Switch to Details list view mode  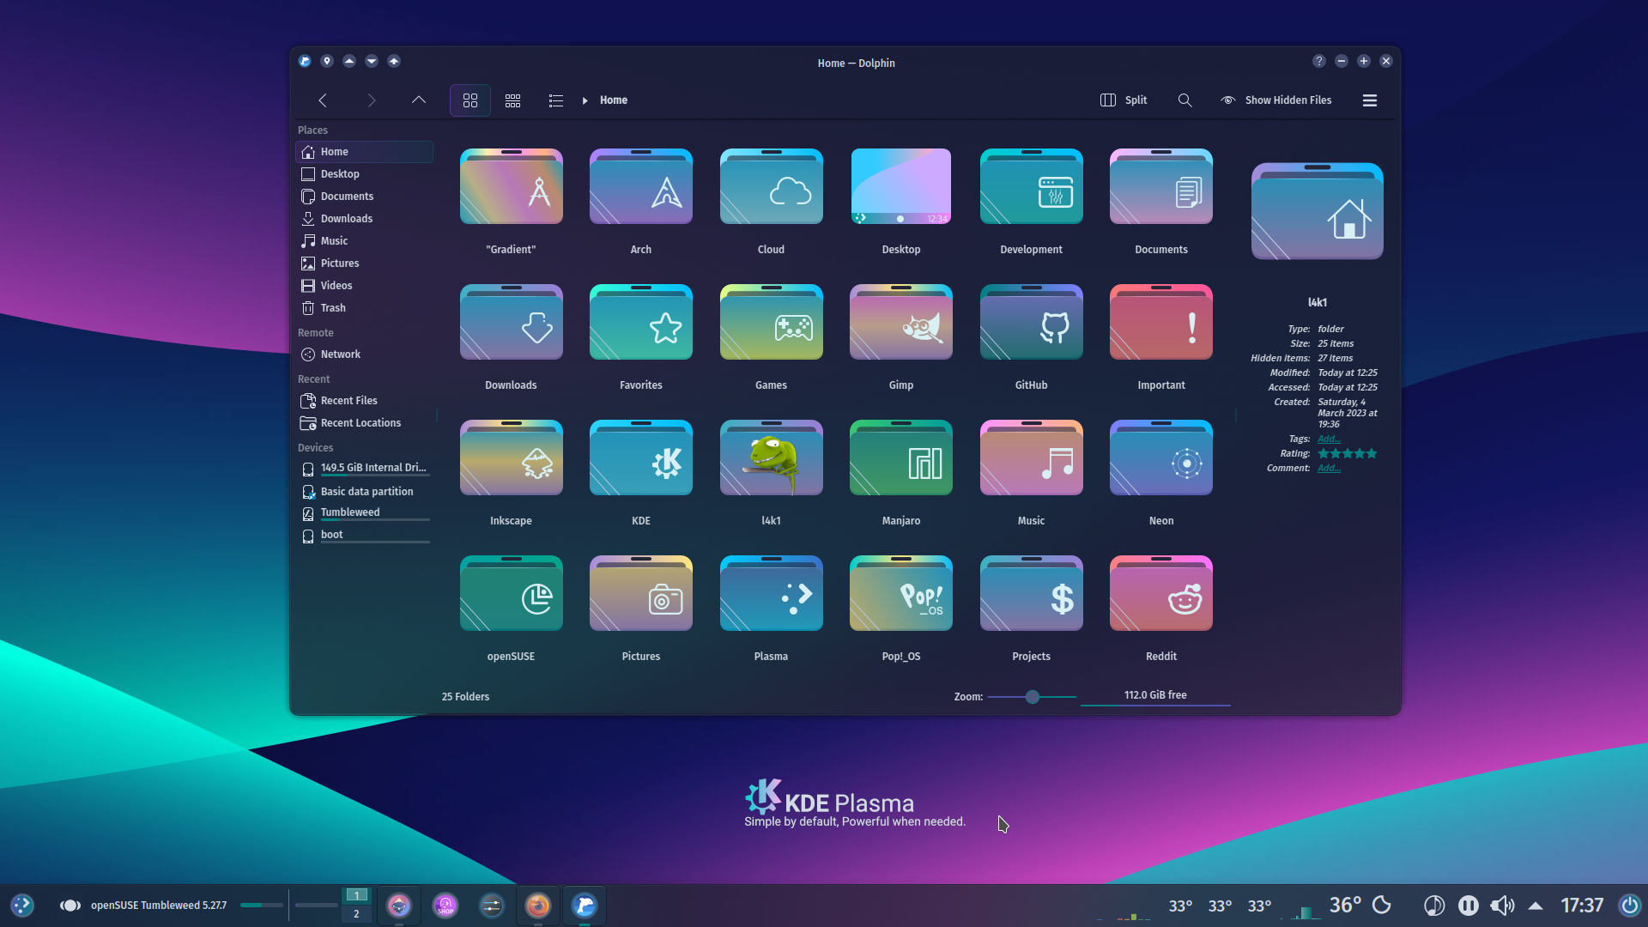(x=556, y=100)
